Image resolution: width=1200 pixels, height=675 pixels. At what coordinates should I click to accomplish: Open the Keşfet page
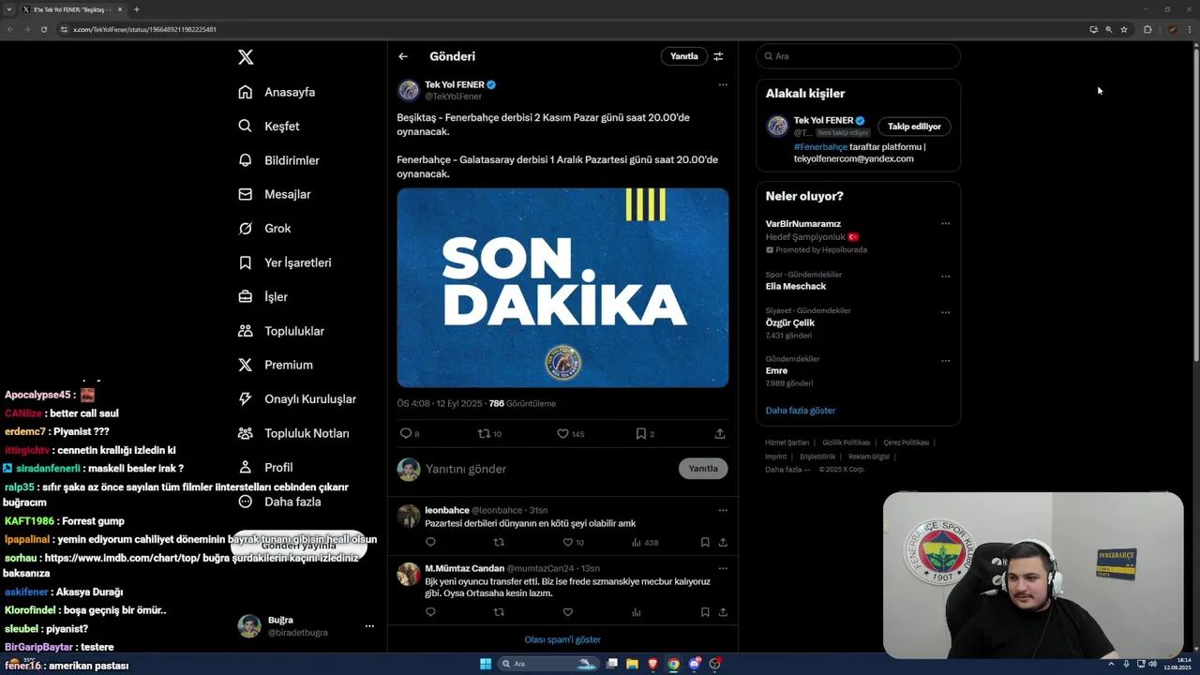click(x=269, y=126)
